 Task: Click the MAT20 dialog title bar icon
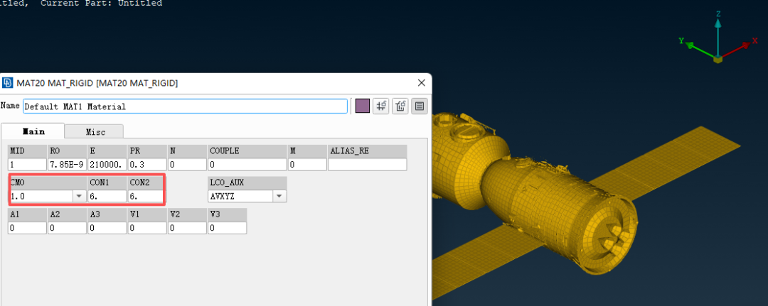click(8, 83)
